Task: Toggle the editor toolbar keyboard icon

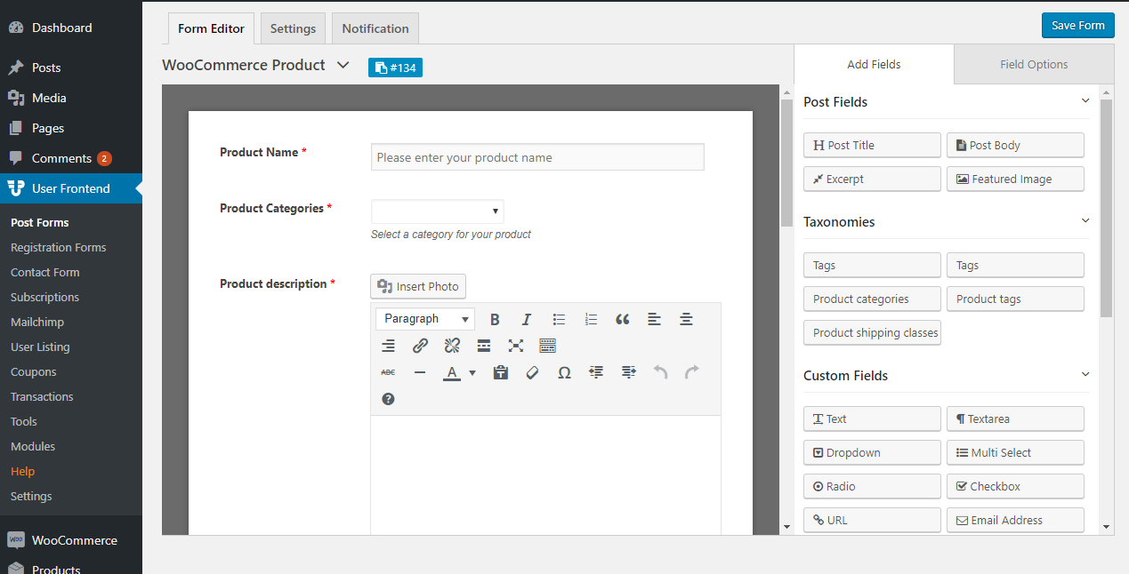Action: click(x=548, y=346)
